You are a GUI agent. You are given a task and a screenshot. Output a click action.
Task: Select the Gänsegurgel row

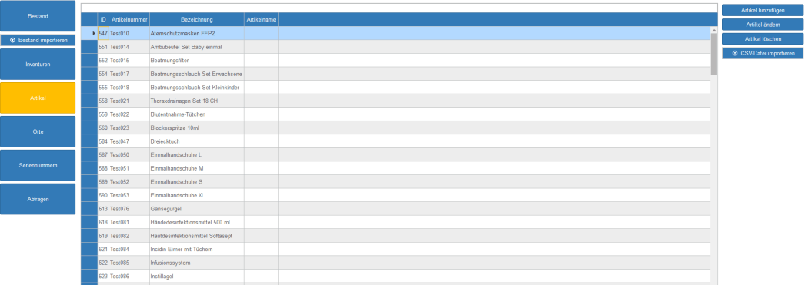(396, 209)
